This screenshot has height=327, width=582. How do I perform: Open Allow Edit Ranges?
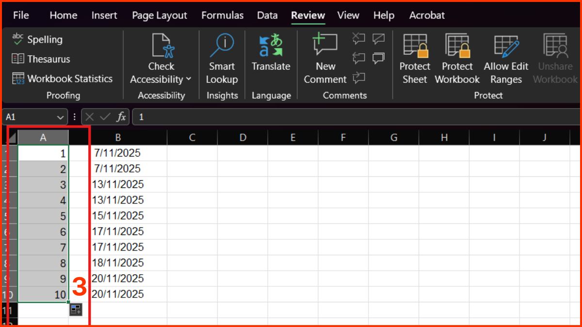(x=506, y=58)
